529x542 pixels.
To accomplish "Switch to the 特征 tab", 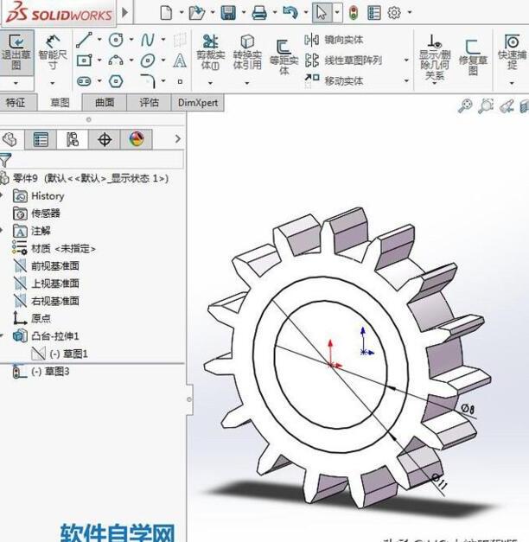I will click(16, 102).
